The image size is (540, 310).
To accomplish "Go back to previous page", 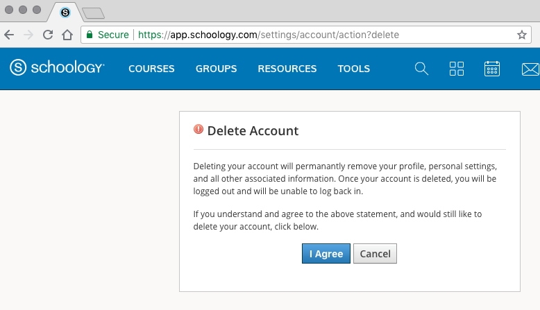I will 10,35.
